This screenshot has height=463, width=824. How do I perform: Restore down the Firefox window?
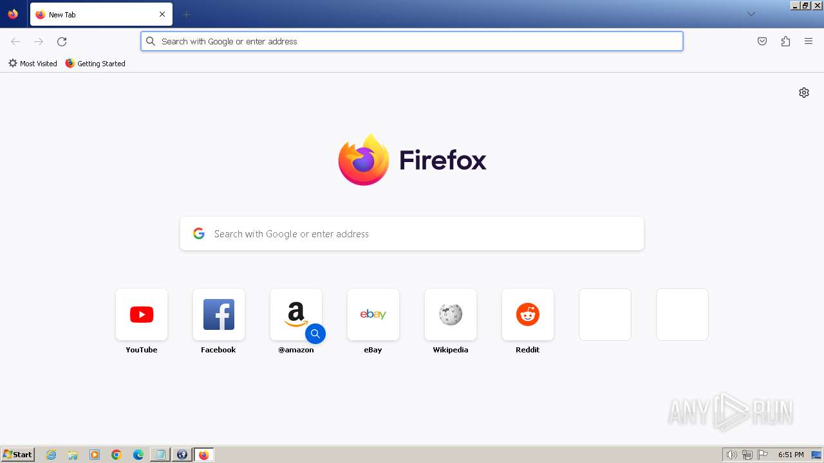point(805,5)
